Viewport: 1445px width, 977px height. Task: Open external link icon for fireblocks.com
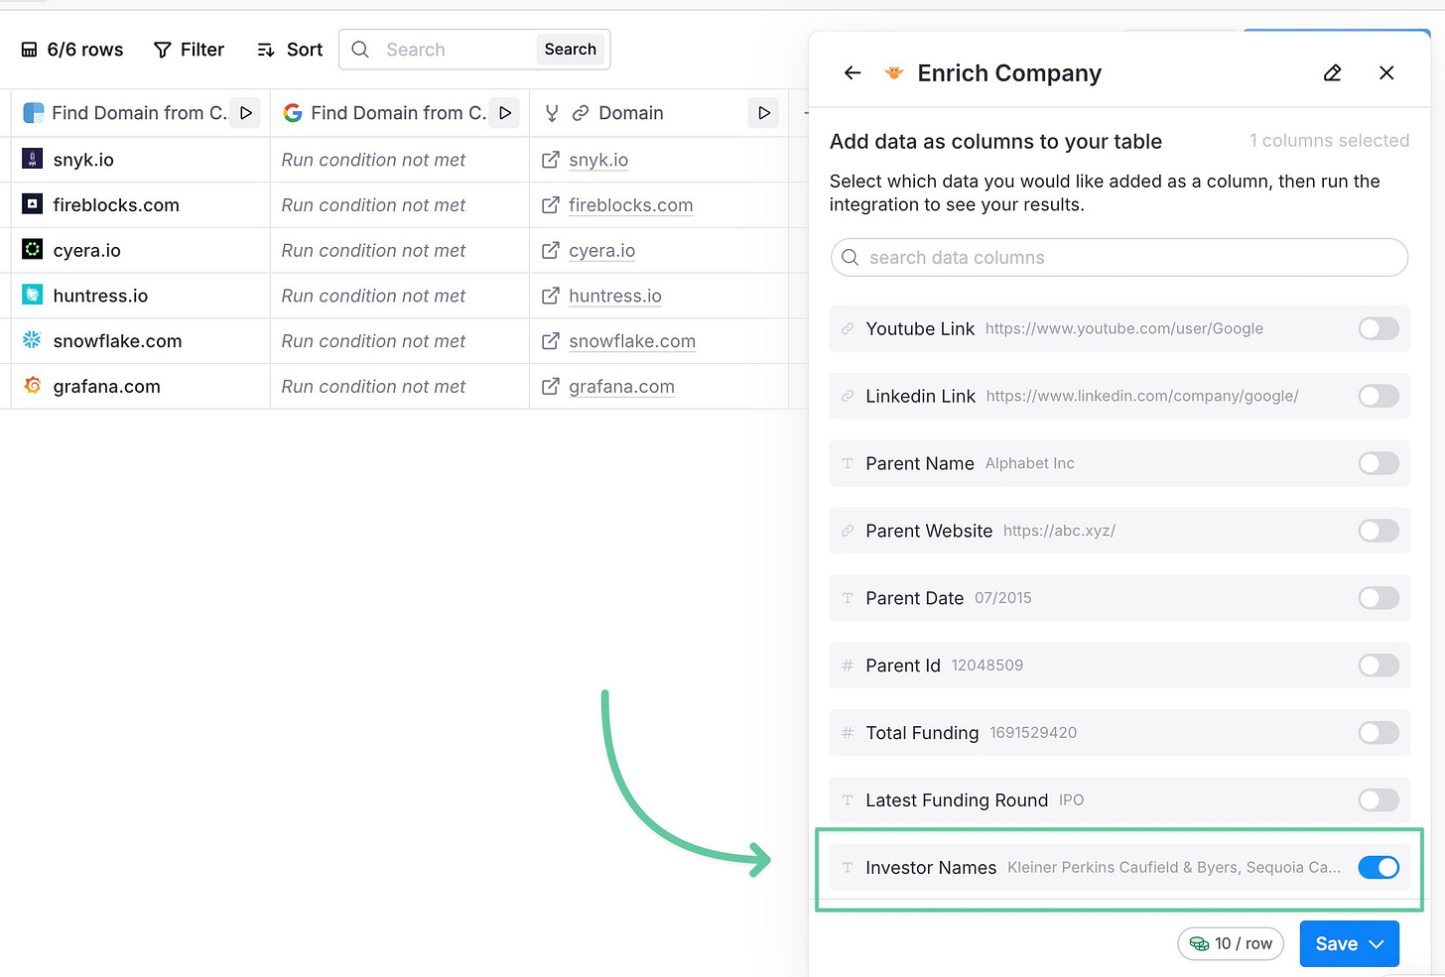pos(551,205)
